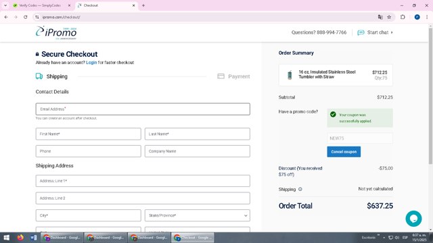Focus the First Name field

(89, 134)
